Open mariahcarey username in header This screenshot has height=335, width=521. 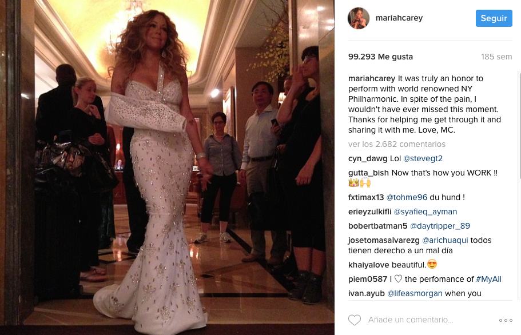pos(399,18)
